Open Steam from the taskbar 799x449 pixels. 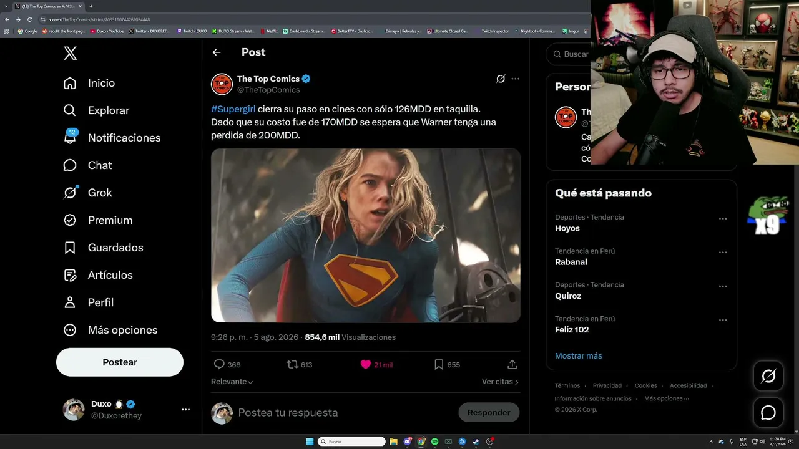click(476, 442)
